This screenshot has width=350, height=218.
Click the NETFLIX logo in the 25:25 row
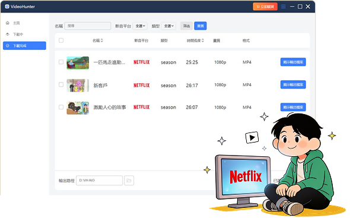pos(142,62)
